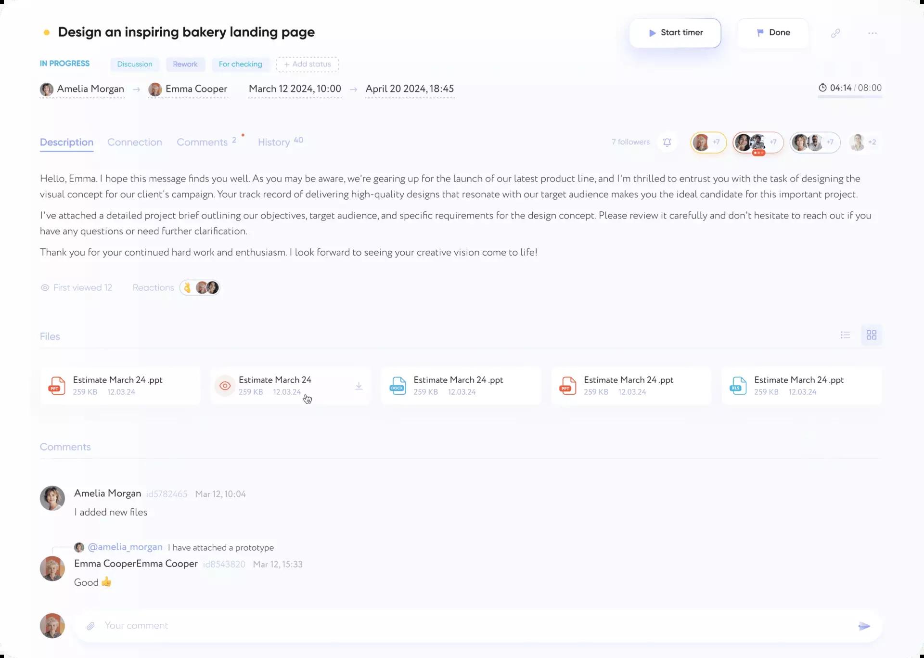This screenshot has width=924, height=658.
Task: Mark task with the Done button
Action: pyautogui.click(x=773, y=33)
